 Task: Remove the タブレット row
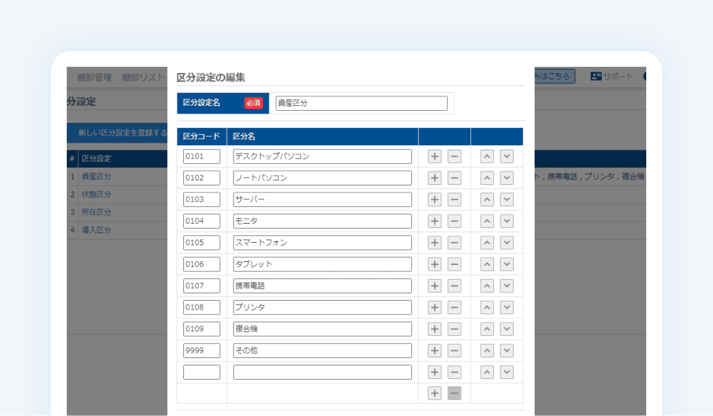click(x=455, y=264)
